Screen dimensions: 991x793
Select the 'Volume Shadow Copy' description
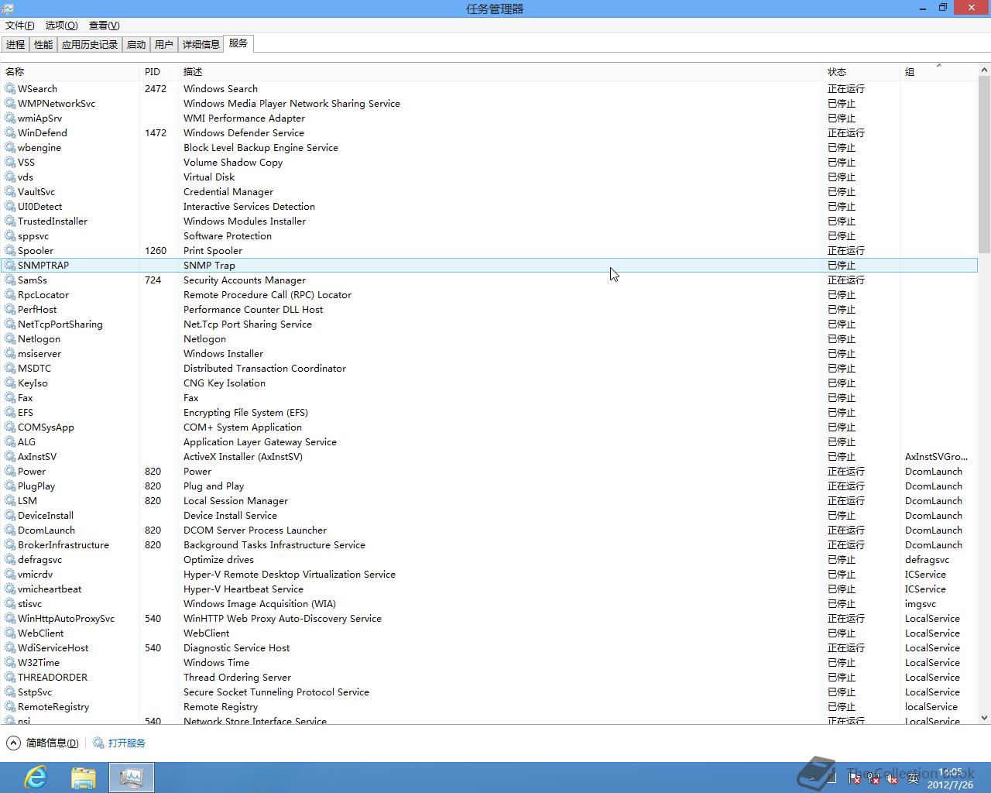coord(233,162)
